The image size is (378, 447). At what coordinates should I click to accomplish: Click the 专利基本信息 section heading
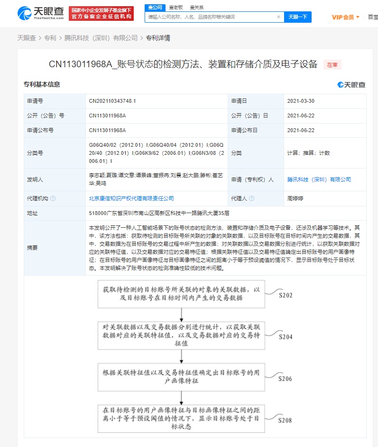pos(42,84)
